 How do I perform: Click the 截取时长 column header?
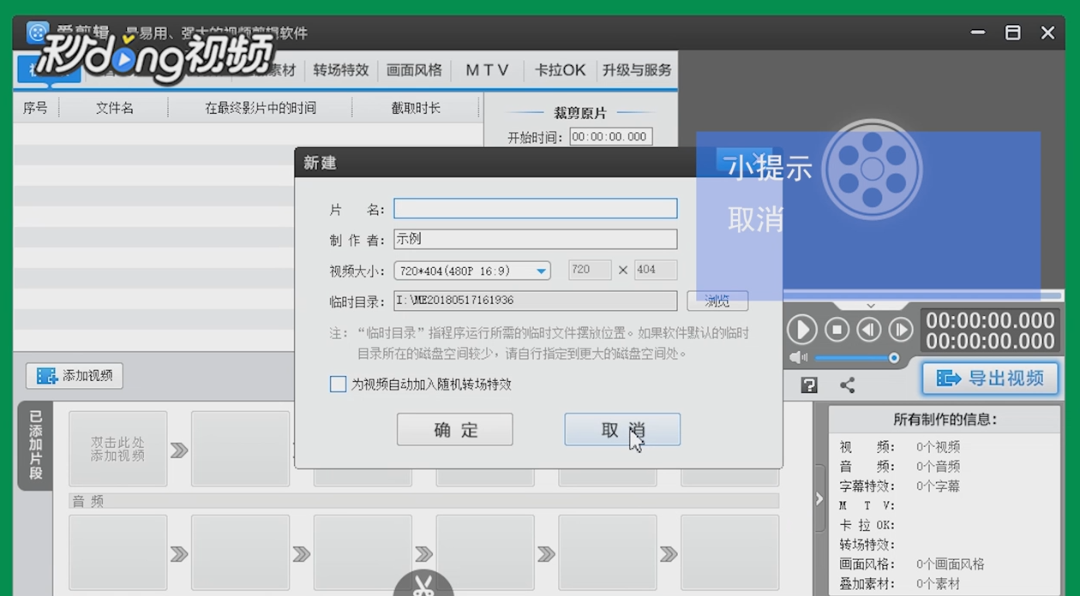pyautogui.click(x=416, y=108)
